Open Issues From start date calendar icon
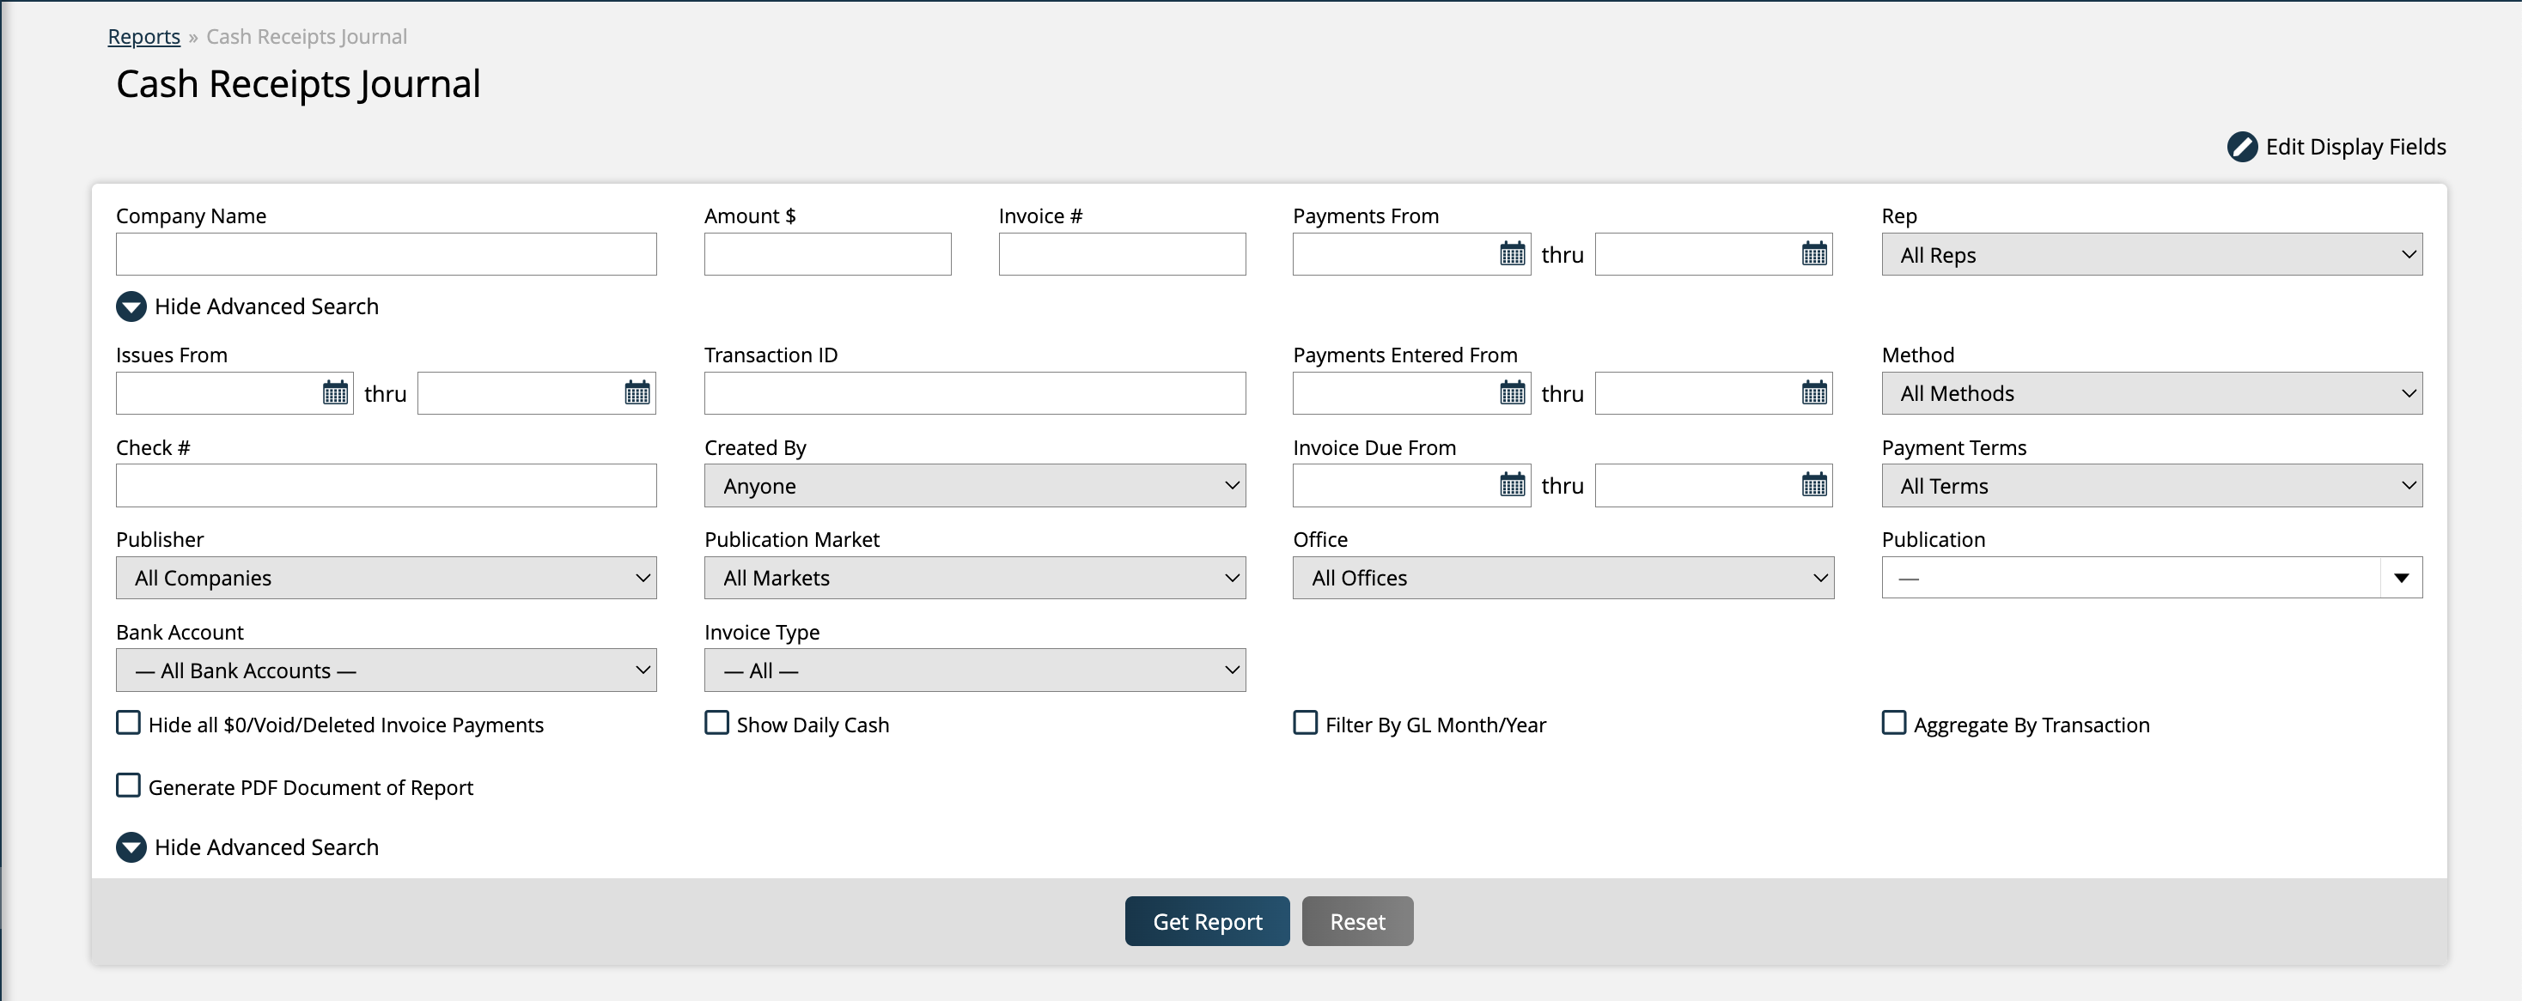 click(335, 393)
